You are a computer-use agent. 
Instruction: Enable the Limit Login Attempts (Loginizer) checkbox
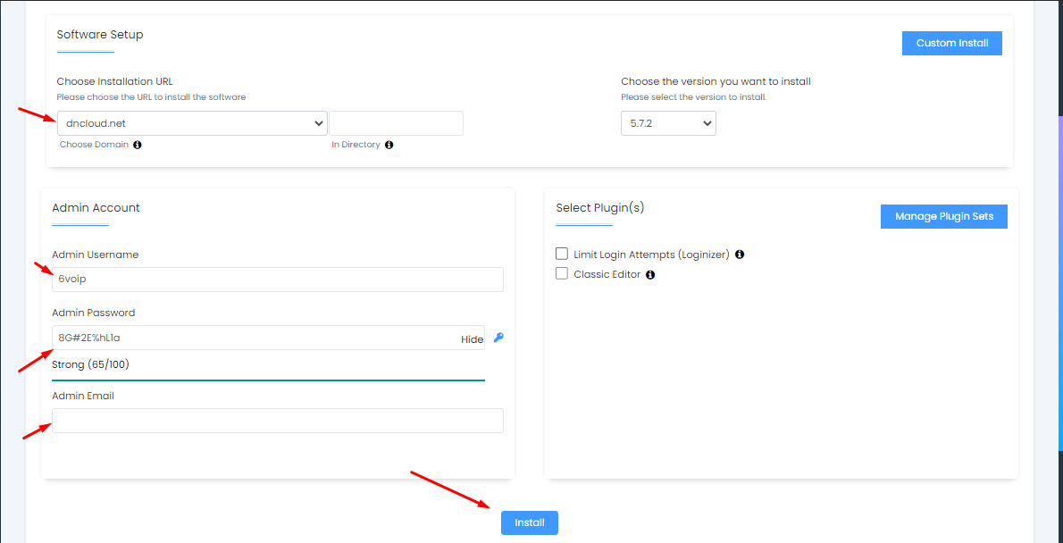coord(562,255)
